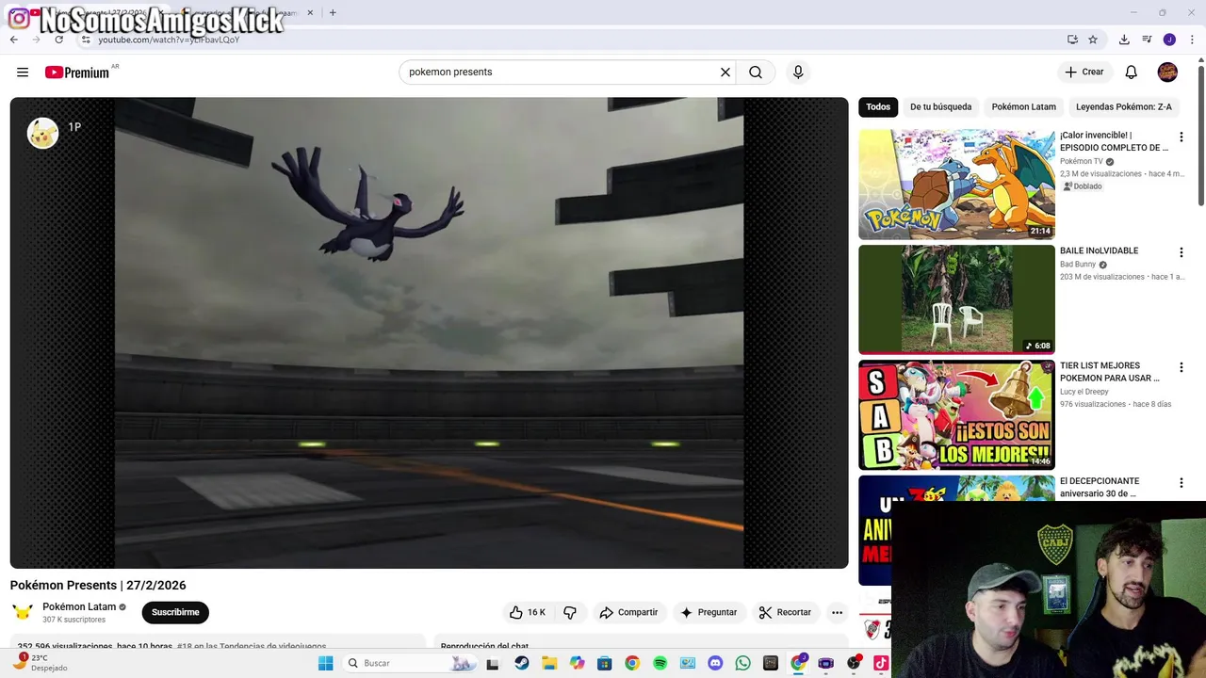Open the TIER LIST MEJORES POKEMON thumbnail
This screenshot has height=678, width=1206.
956,414
